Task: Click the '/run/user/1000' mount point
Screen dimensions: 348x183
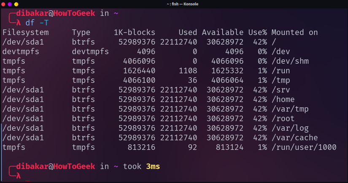Action: [x=304, y=147]
